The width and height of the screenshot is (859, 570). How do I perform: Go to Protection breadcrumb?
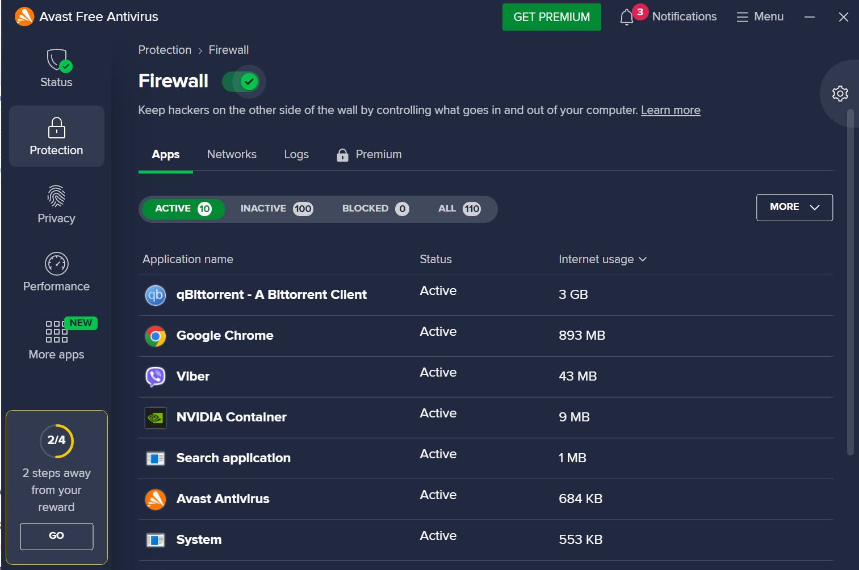(x=165, y=50)
